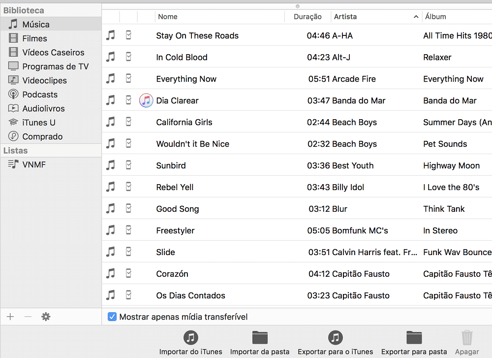Select Vídeos Caseiros in the sidebar

51,52
